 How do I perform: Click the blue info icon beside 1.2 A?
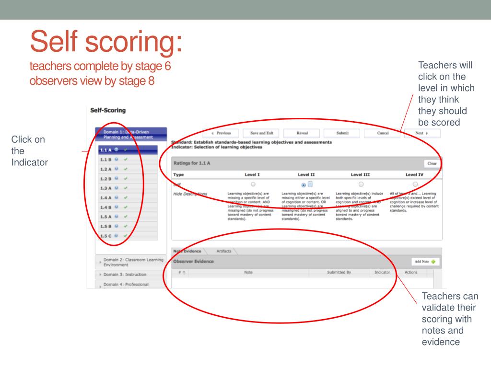pos(117,169)
